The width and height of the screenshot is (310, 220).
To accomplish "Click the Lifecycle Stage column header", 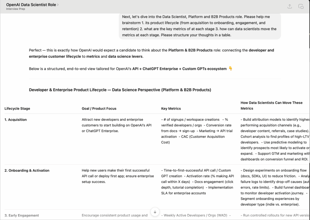I will (17, 109).
